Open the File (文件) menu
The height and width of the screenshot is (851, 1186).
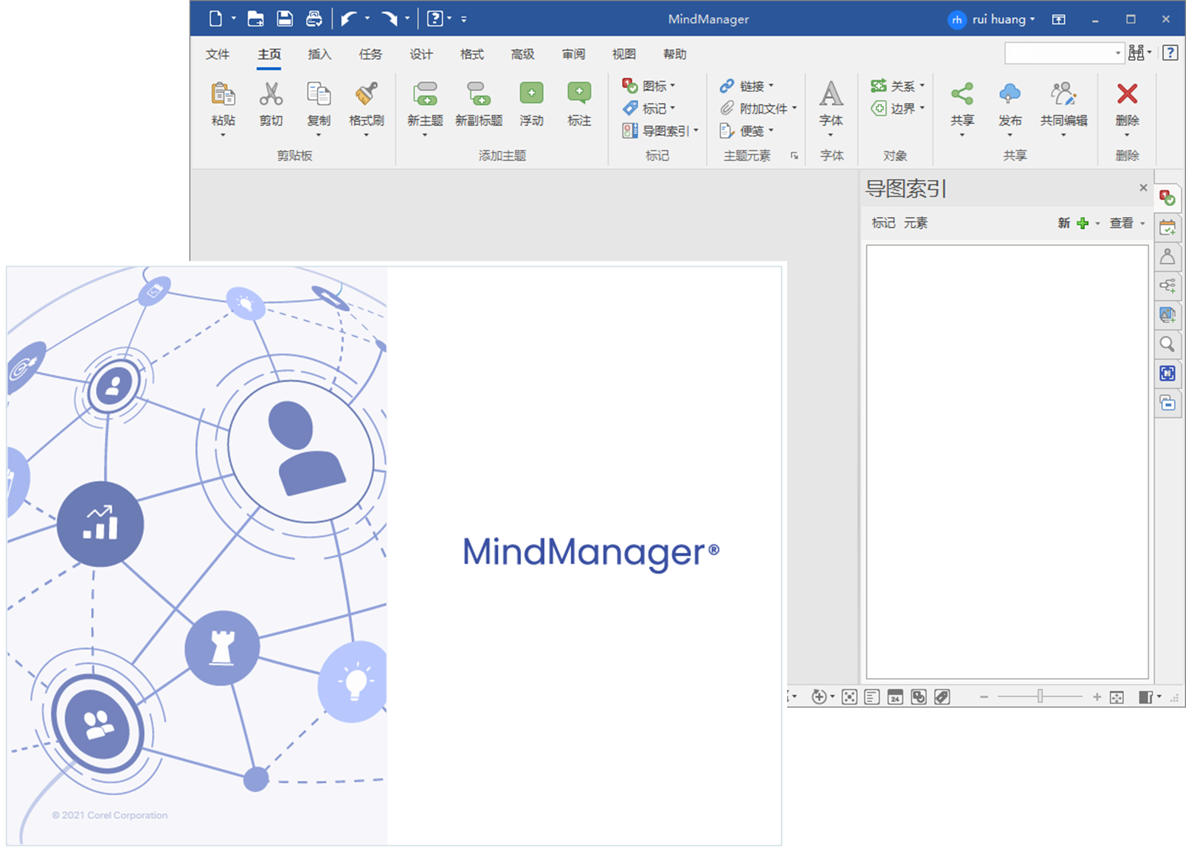pyautogui.click(x=218, y=54)
